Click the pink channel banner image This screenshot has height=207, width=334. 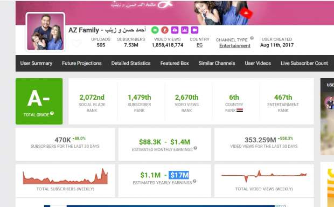[x=175, y=13]
